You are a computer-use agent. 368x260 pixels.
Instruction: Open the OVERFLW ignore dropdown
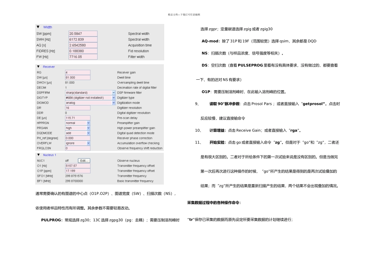pos(88,143)
